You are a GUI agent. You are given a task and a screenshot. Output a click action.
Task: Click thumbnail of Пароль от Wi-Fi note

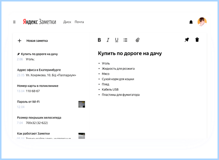coord(82,104)
